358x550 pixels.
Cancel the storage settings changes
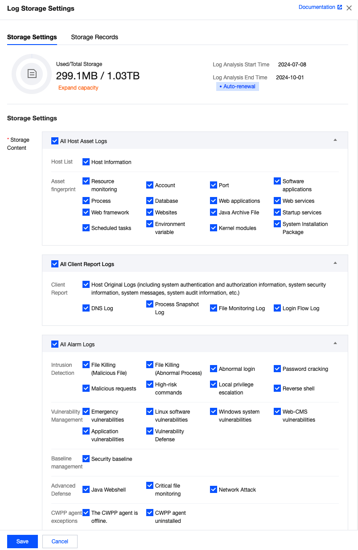[60, 542]
